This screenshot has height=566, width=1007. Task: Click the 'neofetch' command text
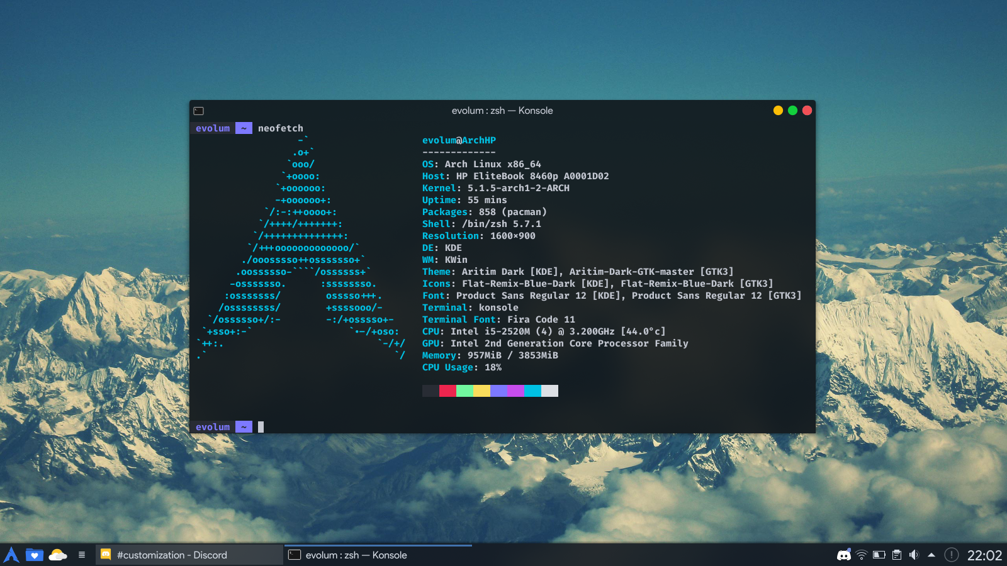click(x=281, y=128)
